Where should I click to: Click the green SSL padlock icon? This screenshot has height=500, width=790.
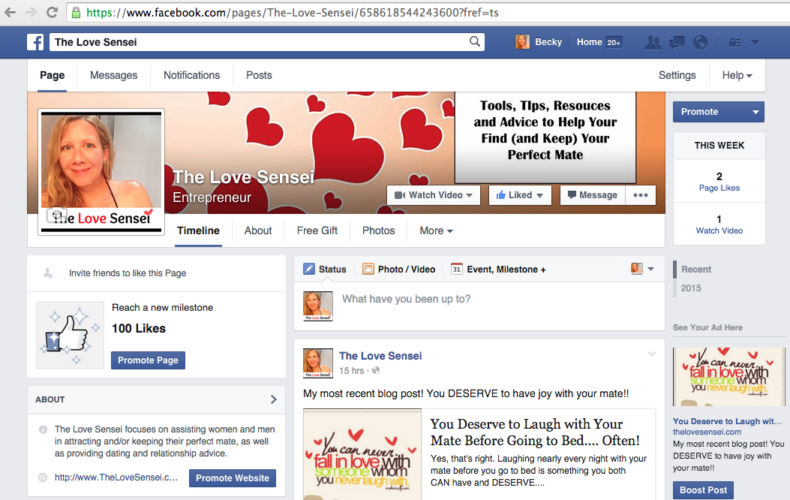point(76,13)
